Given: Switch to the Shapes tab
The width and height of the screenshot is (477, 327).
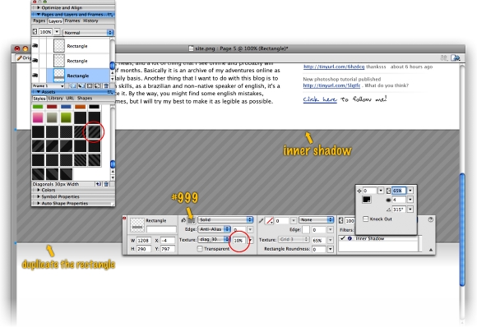Looking at the screenshot, I should (85, 98).
